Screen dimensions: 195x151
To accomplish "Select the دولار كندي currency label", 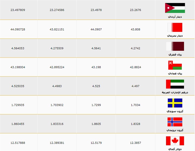I will click(x=175, y=149).
